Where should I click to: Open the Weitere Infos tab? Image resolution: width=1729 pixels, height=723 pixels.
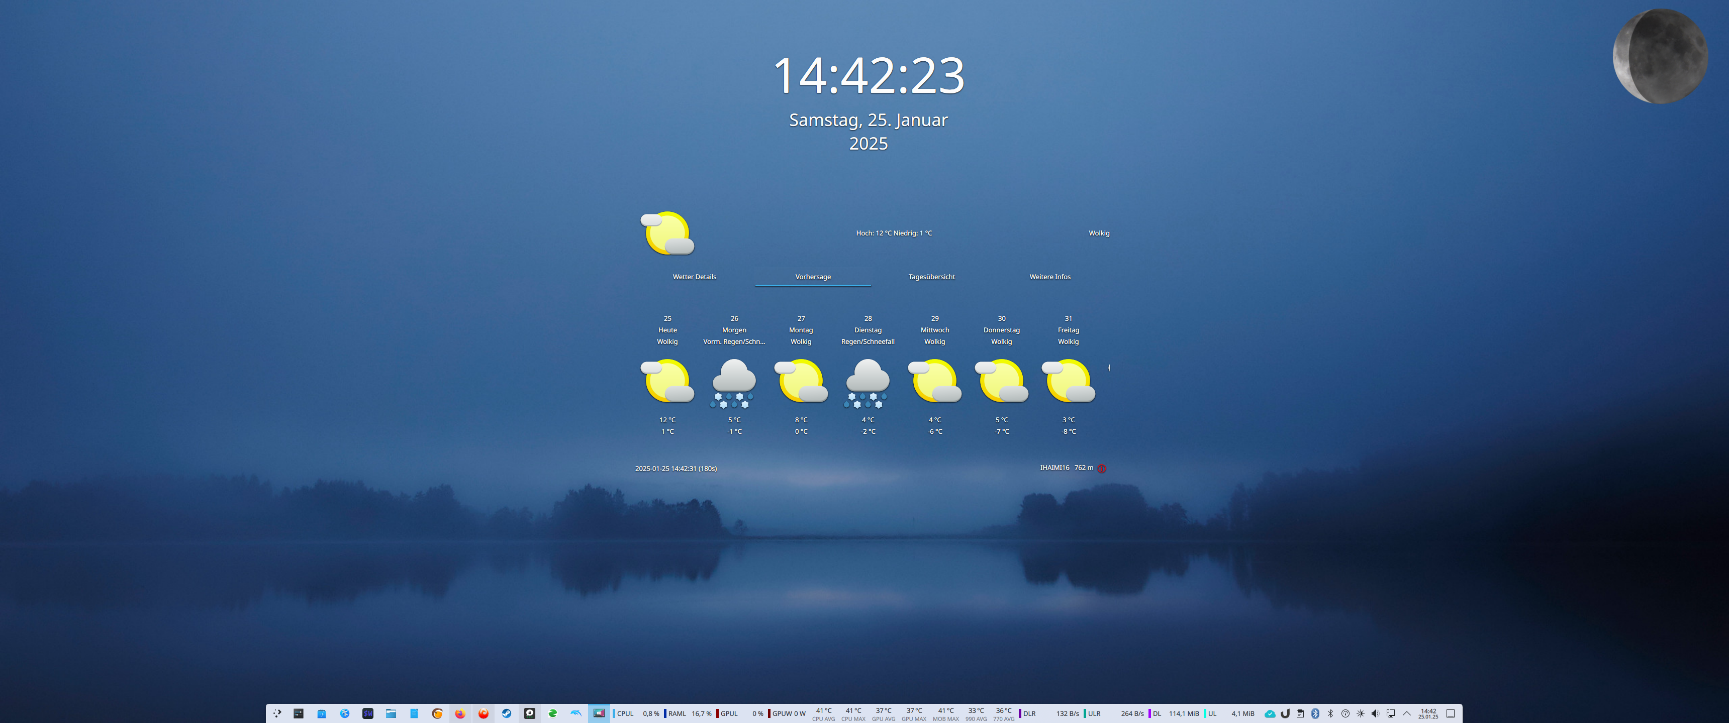pos(1050,277)
